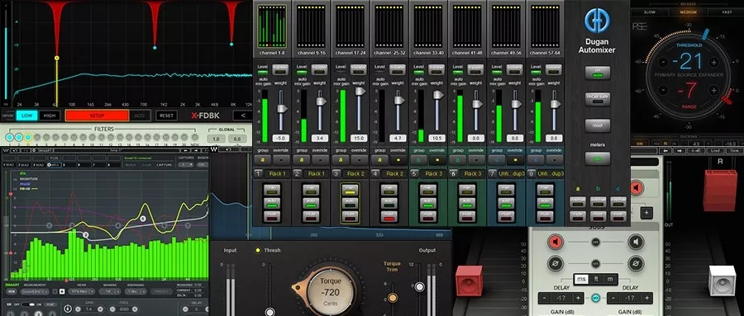Click EQ band node 2 on white curve

pyautogui.click(x=86, y=234)
